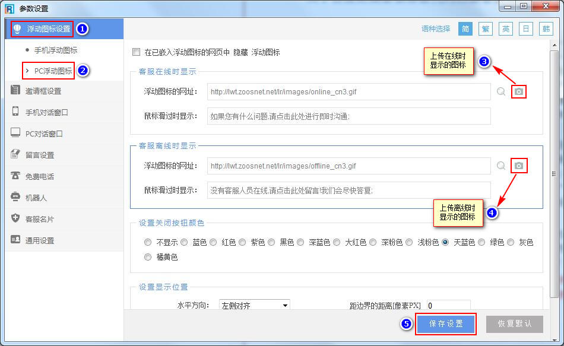The width and height of the screenshot is (564, 346).
Task: Select 黑色 close button color
Action: 271,242
